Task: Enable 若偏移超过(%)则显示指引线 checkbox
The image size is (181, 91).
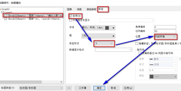Action: [140, 53]
